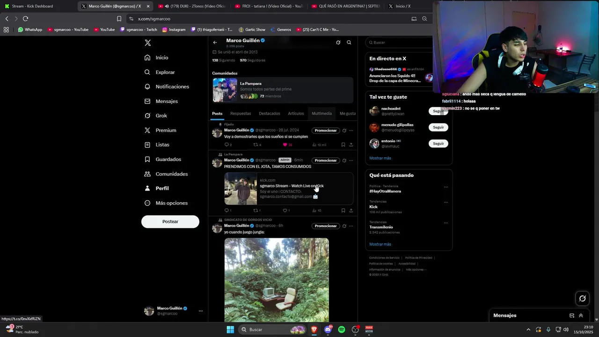Click the Postear button
The image size is (599, 337).
170,221
